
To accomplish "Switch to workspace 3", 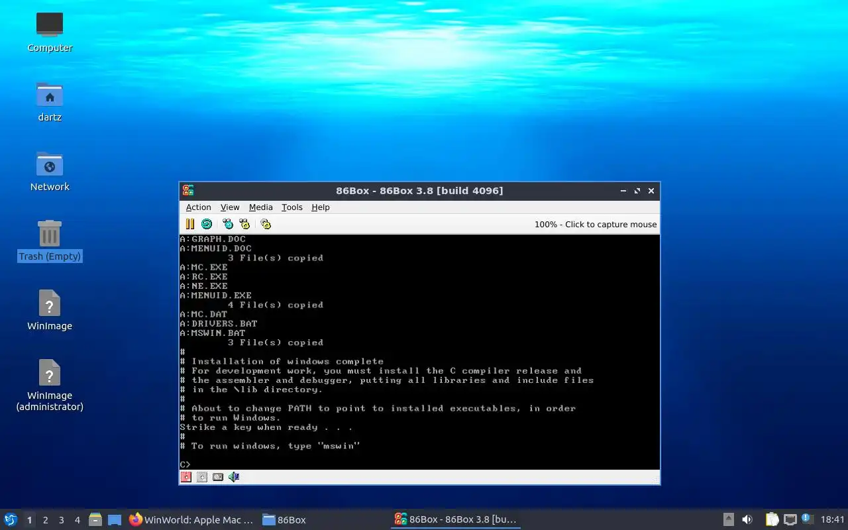I will coord(61,520).
